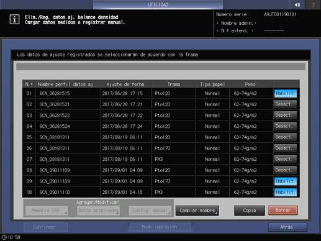The image size is (321, 241).
Task: Toggle Habilit. for profile 01
Action: 286,93
